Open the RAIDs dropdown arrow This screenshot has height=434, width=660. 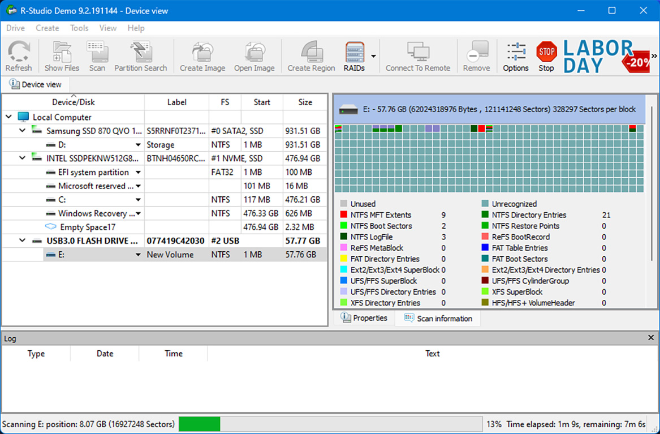[374, 56]
